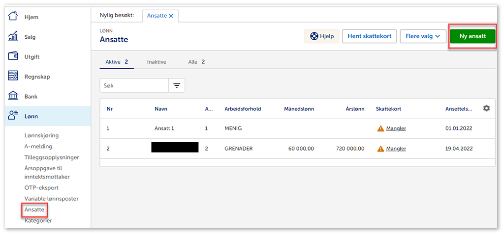
Task: Click the Utgift wallet icon
Action: (x=13, y=56)
